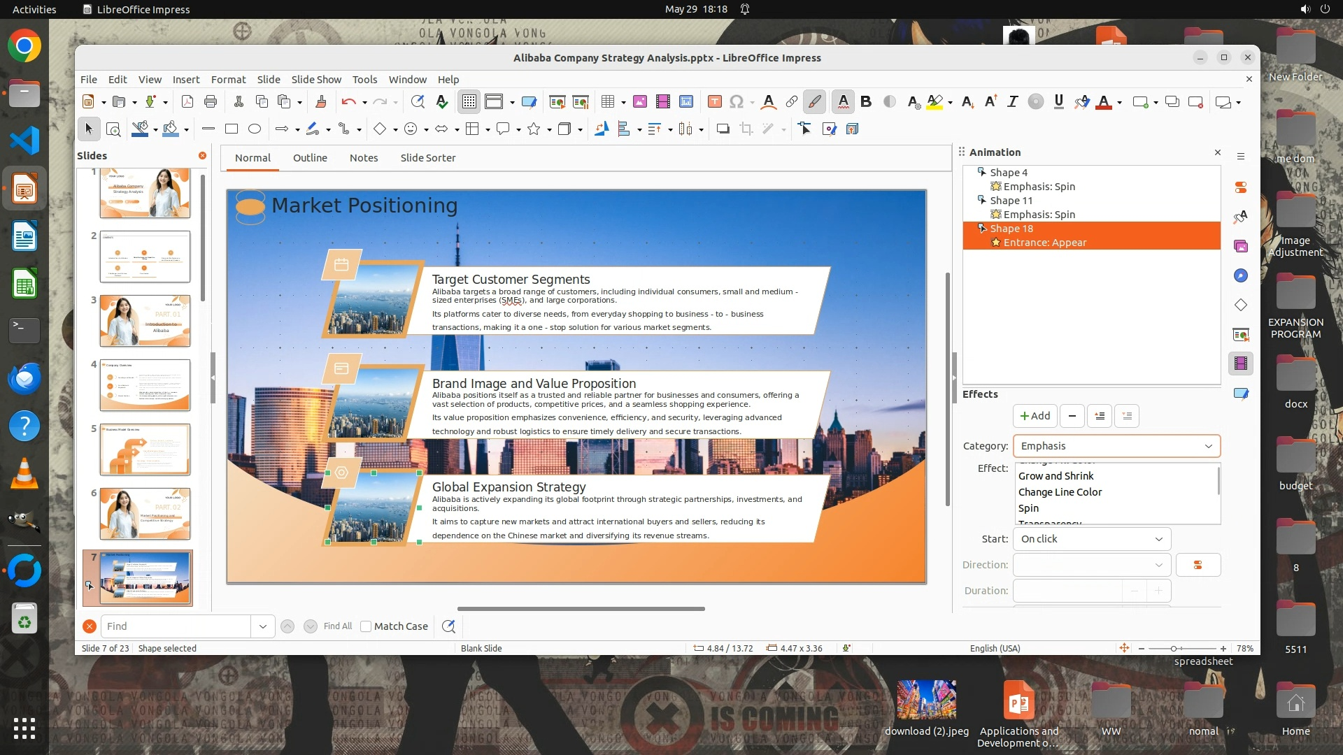Select slide 5 thumbnail in Slides panel
1343x755 pixels.
point(145,450)
